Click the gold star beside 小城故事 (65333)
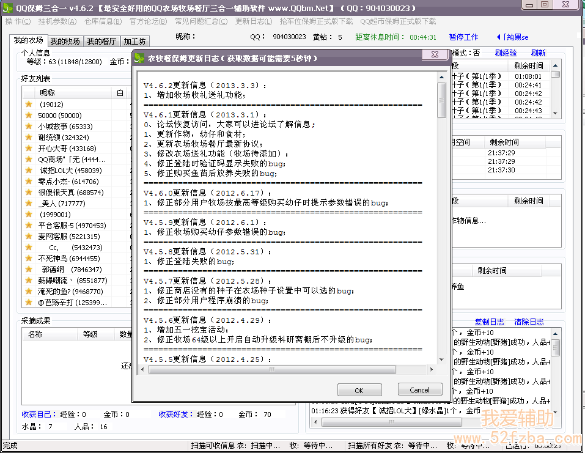The height and width of the screenshot is (453, 585). pyautogui.click(x=28, y=126)
